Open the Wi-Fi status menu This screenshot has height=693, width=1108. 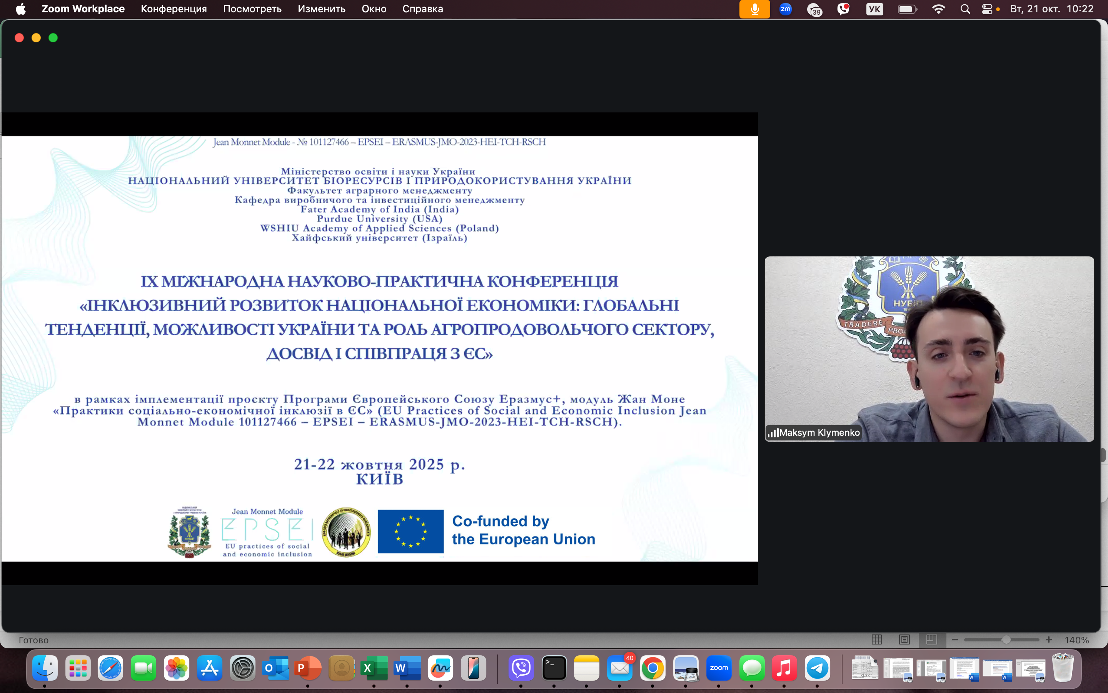pyautogui.click(x=938, y=9)
